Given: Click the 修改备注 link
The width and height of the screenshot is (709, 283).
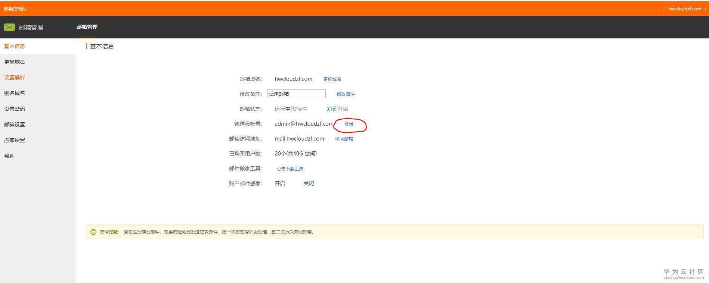Looking at the screenshot, I should point(346,94).
